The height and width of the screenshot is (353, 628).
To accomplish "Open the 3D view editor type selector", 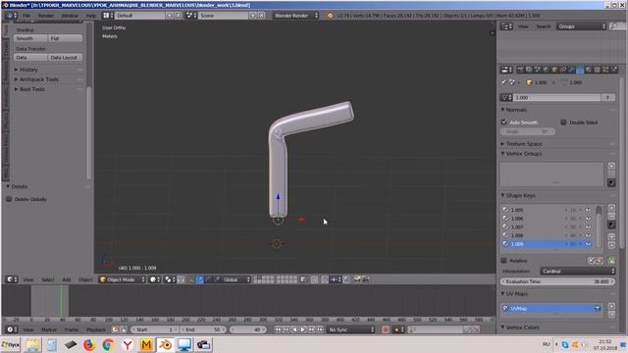I will click(x=12, y=279).
